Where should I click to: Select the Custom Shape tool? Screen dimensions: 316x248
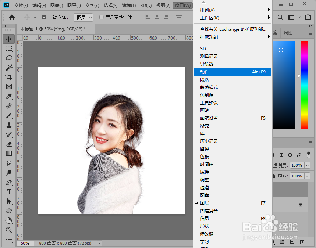[9, 211]
